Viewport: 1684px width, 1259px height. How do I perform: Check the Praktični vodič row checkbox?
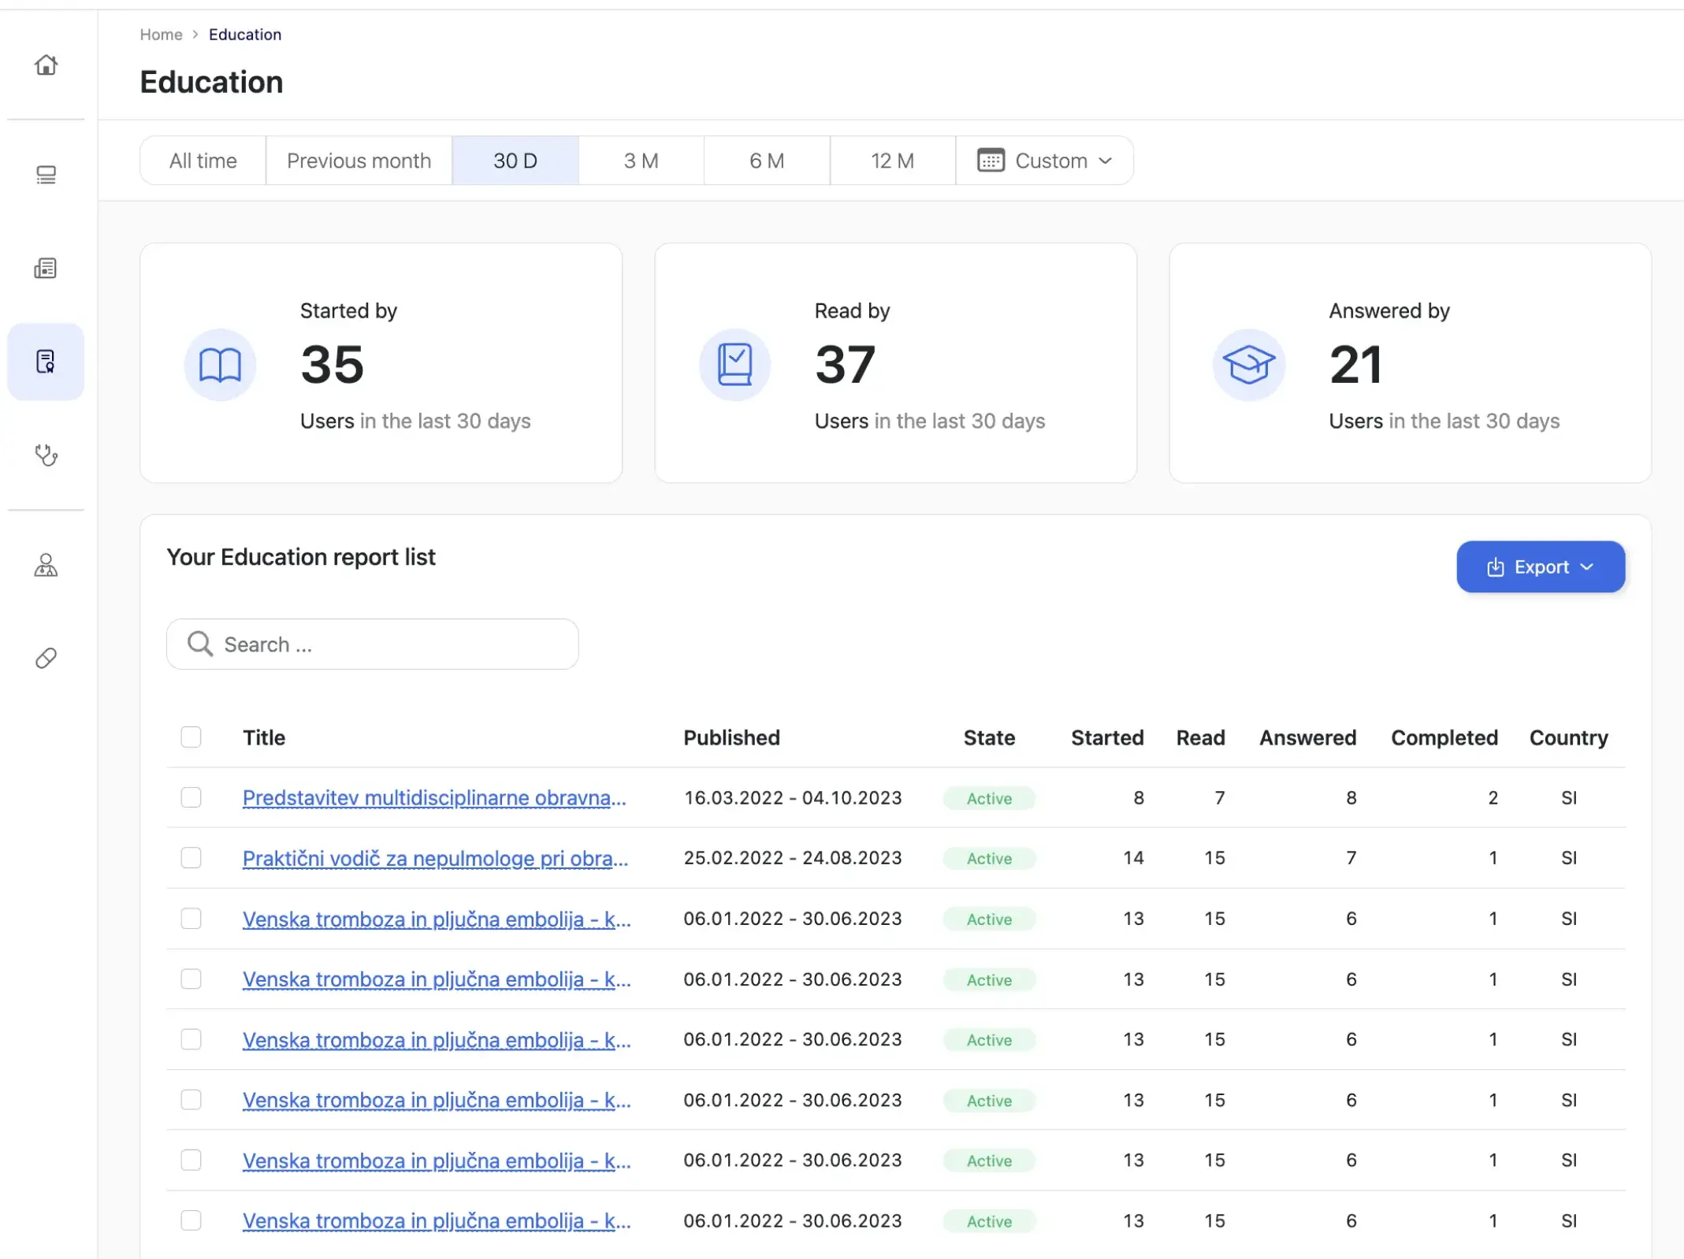pos(191,857)
